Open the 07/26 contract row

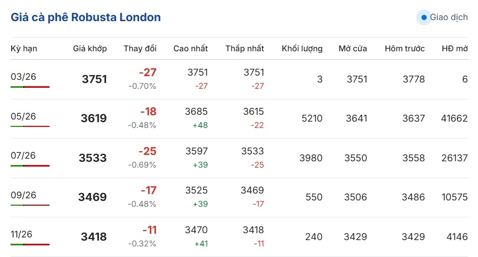[x=23, y=155]
